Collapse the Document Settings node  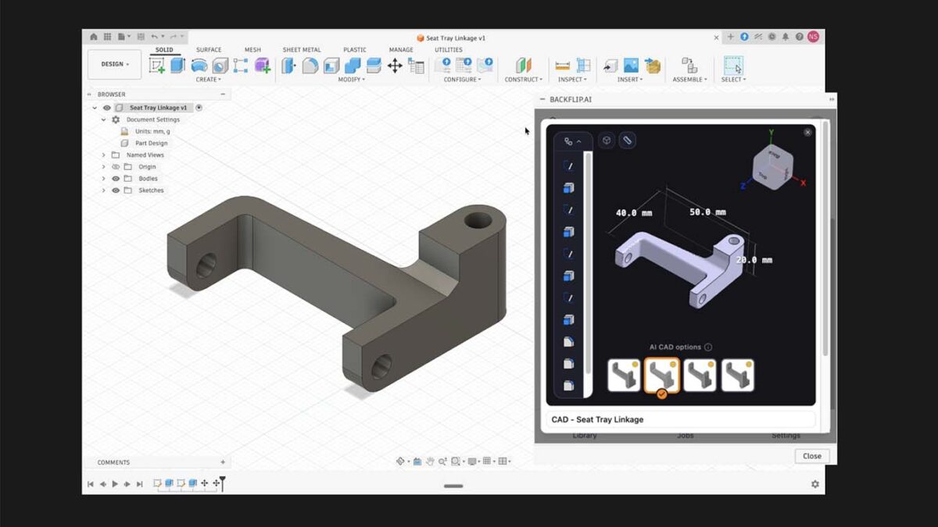coord(103,119)
